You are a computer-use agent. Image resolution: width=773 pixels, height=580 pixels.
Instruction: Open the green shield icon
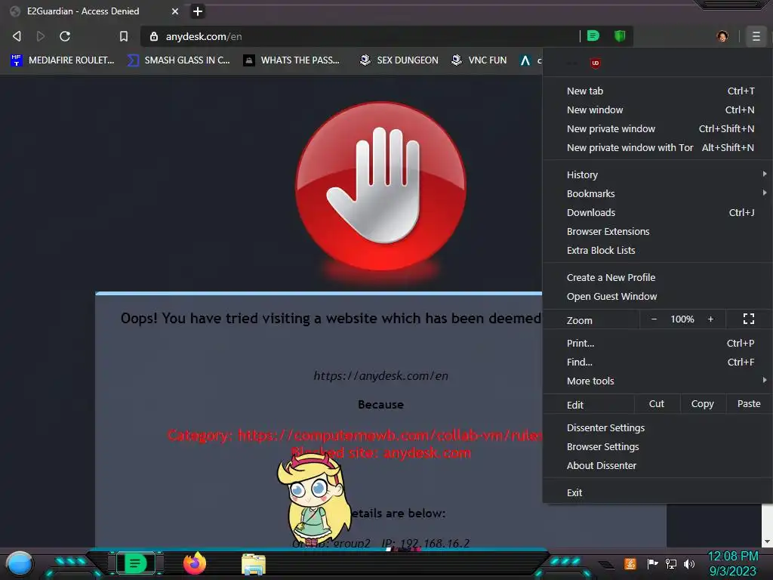pyautogui.click(x=620, y=36)
